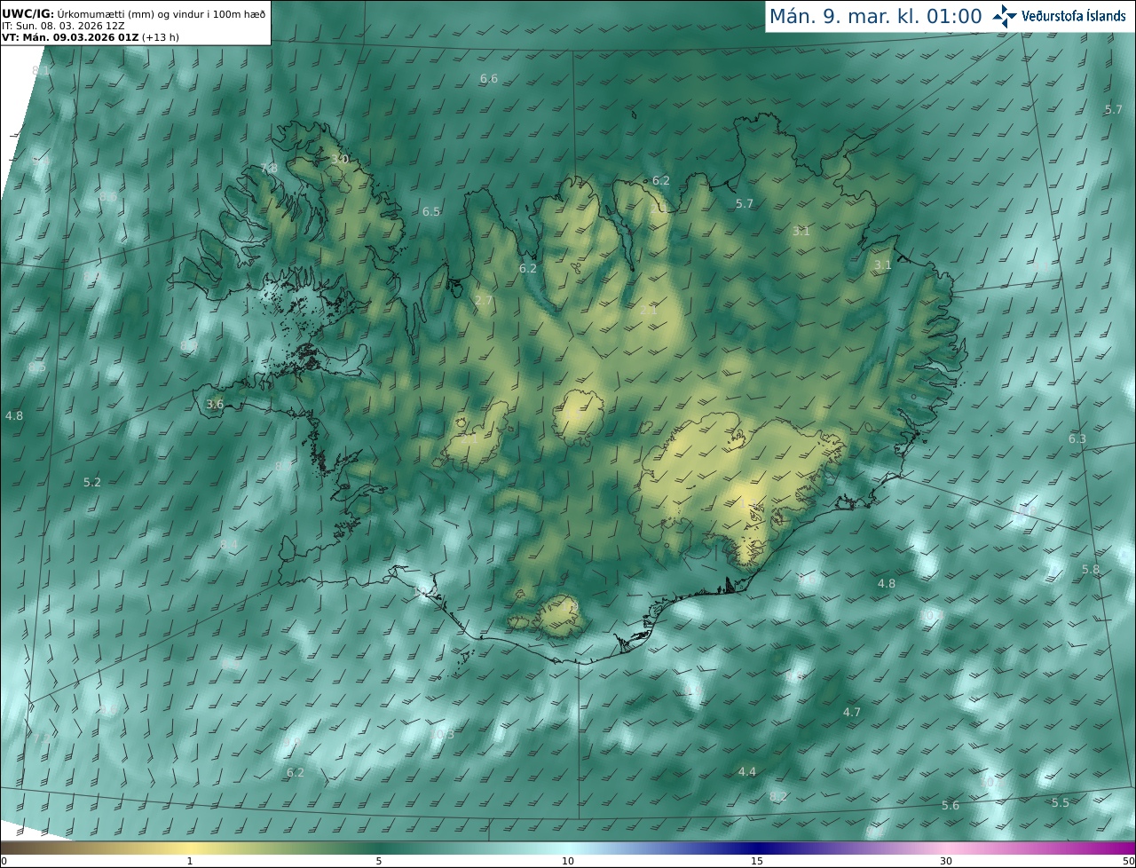Screen dimensions: 1136x868
Task: Pick the dark green colorbar segment above 5
Action: (379, 848)
